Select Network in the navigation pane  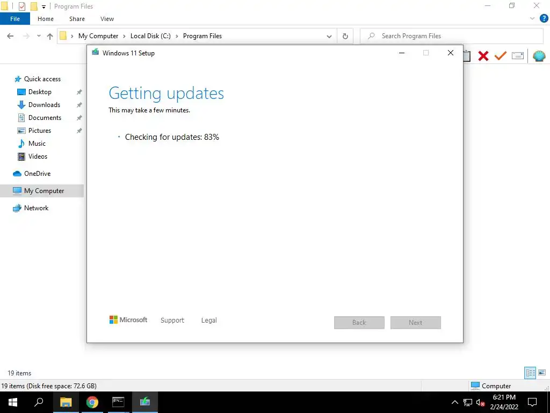[x=36, y=208]
